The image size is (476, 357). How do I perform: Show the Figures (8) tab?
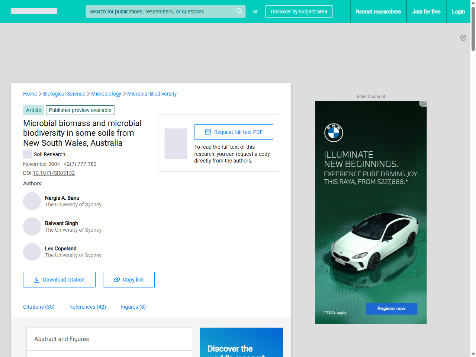click(x=133, y=307)
